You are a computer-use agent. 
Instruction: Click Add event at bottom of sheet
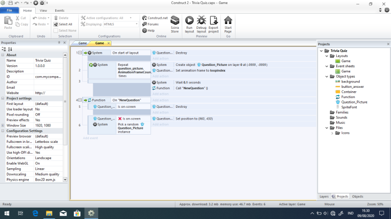tap(90, 138)
